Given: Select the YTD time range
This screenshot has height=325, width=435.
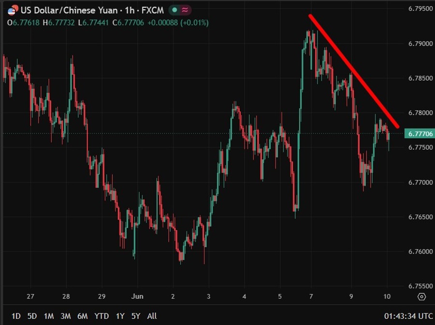Looking at the screenshot, I should coord(101,316).
